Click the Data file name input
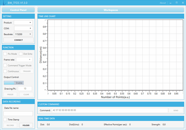The image size is (186, 130). [x=18, y=114]
